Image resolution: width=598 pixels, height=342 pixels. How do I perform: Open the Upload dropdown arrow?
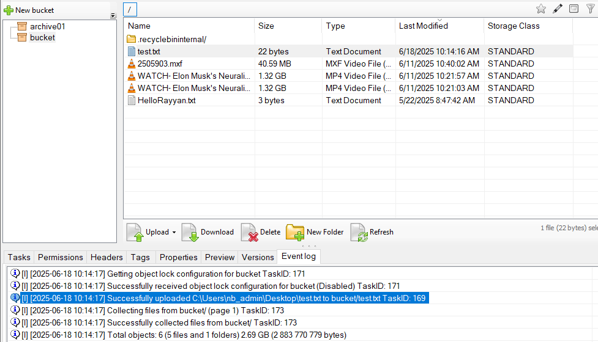tap(174, 233)
